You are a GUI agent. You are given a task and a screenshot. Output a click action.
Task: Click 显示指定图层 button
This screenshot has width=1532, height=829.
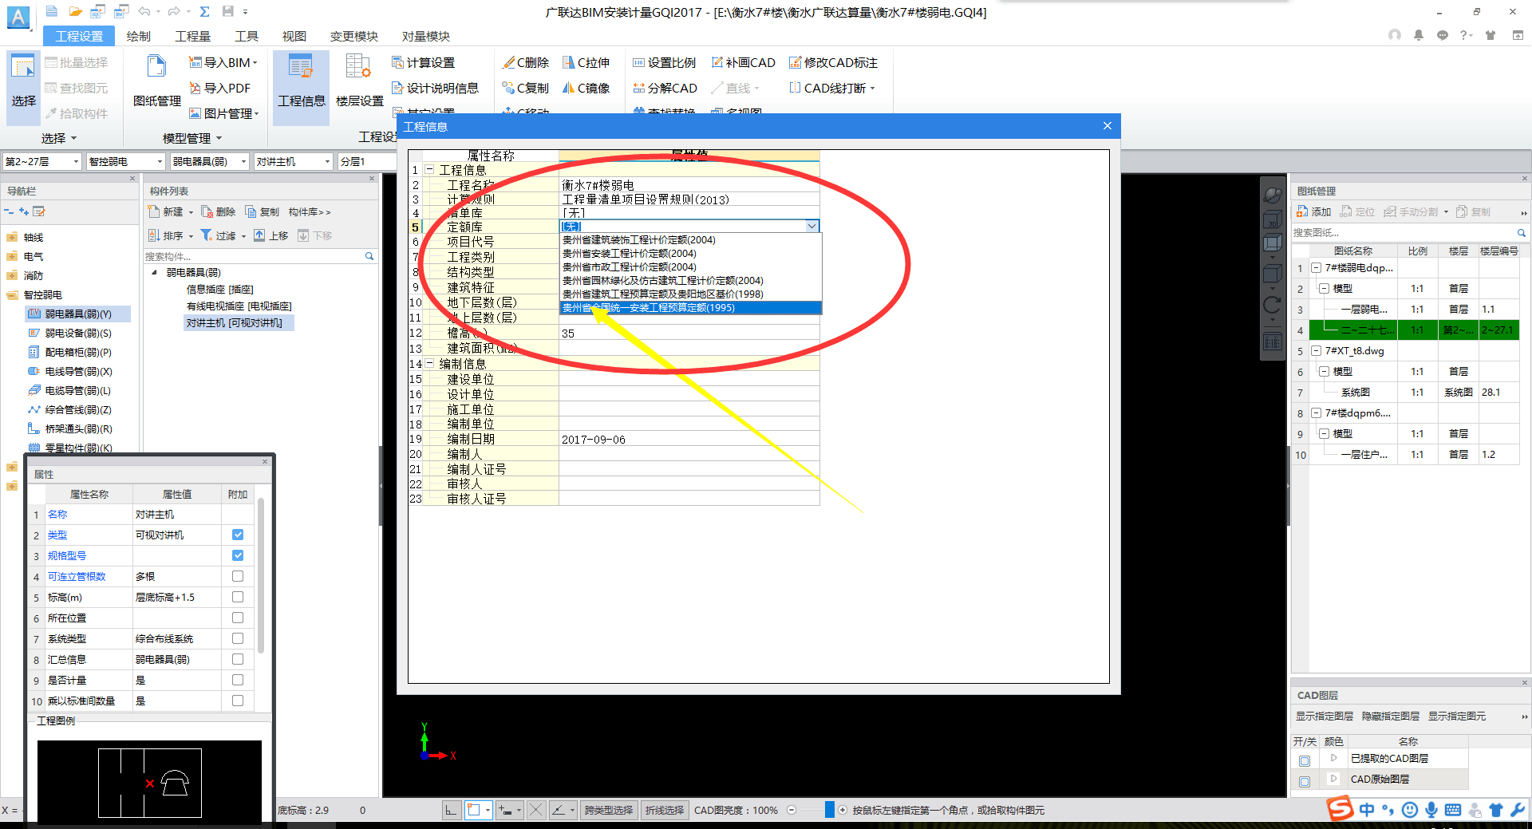(1325, 716)
